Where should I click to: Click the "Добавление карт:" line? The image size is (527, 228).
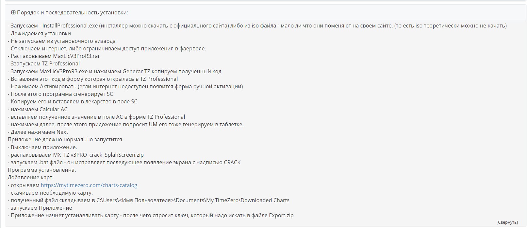31,177
